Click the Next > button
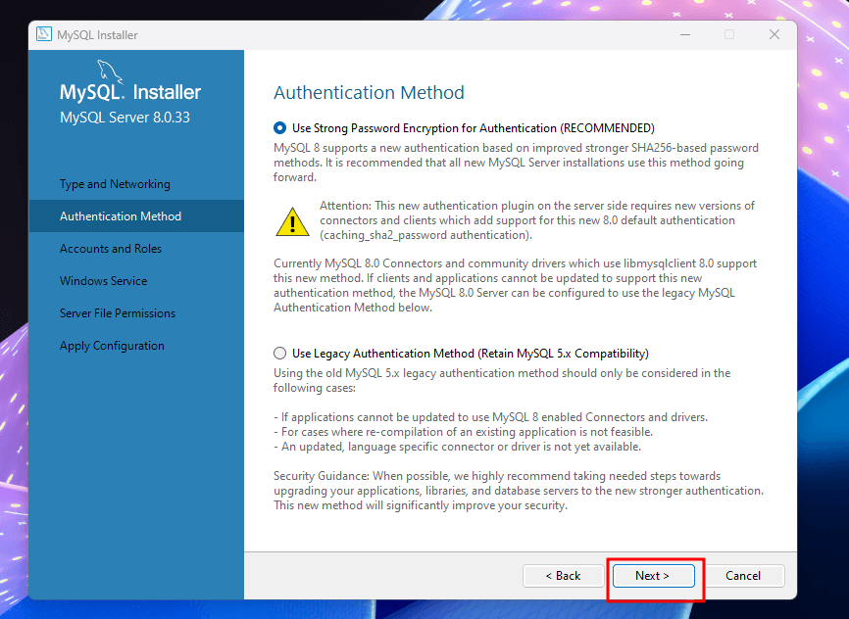The height and width of the screenshot is (619, 849). (653, 576)
